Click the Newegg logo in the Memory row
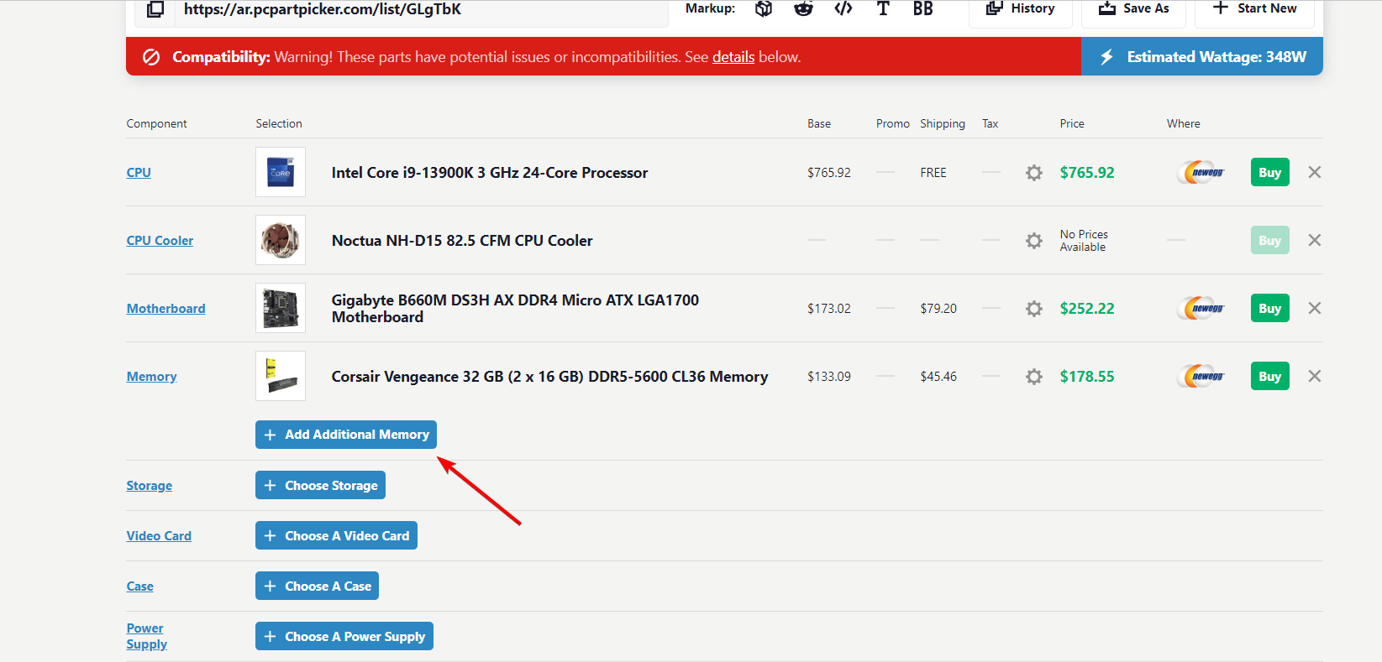This screenshot has width=1382, height=662. 1201,377
